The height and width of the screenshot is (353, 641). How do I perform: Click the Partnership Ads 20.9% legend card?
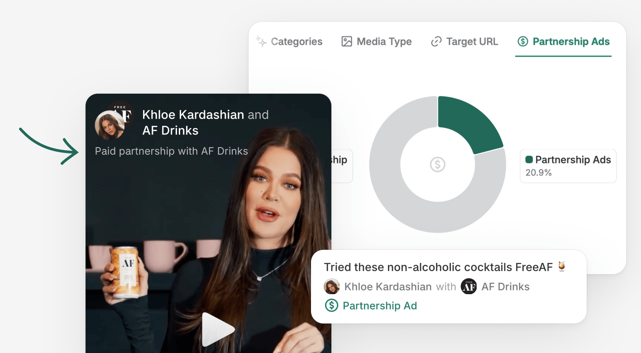coord(568,166)
